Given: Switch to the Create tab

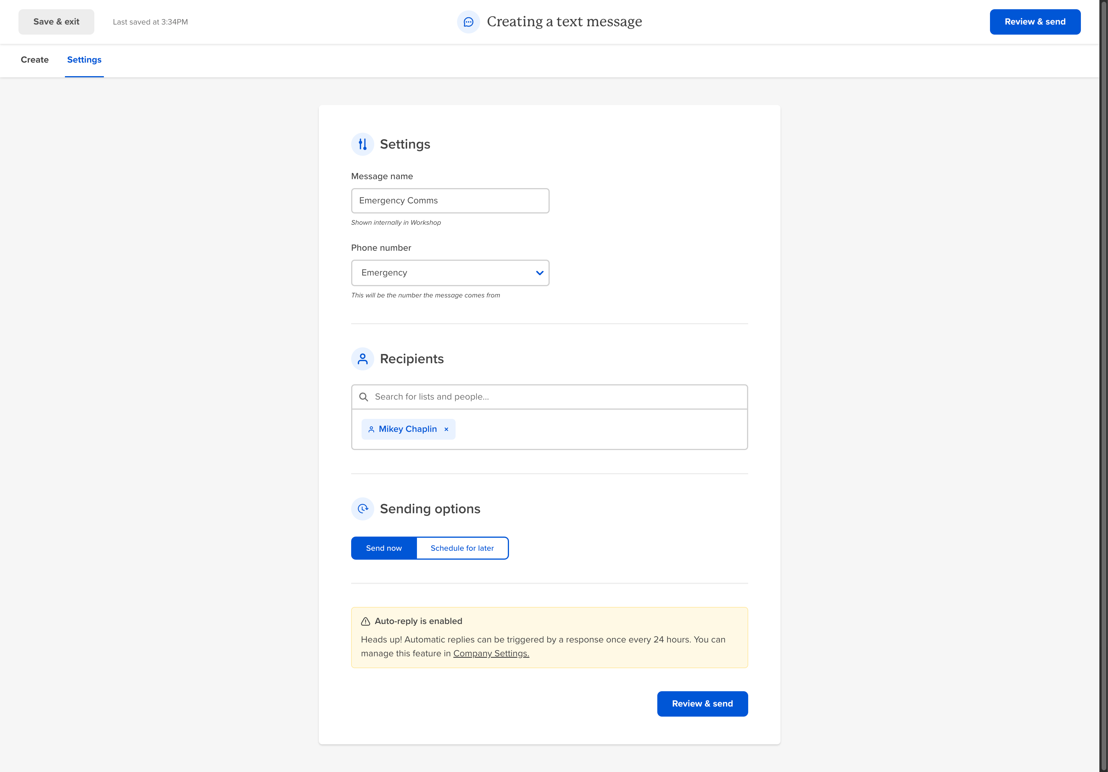Looking at the screenshot, I should coord(35,60).
